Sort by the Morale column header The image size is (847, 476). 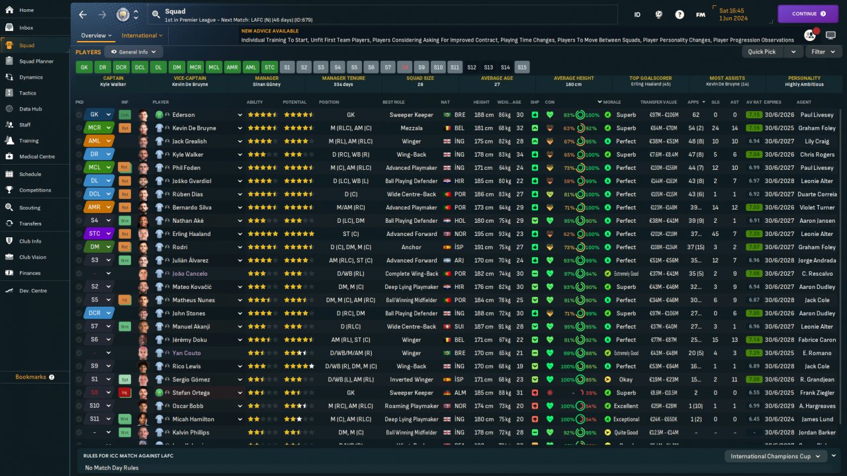(612, 102)
